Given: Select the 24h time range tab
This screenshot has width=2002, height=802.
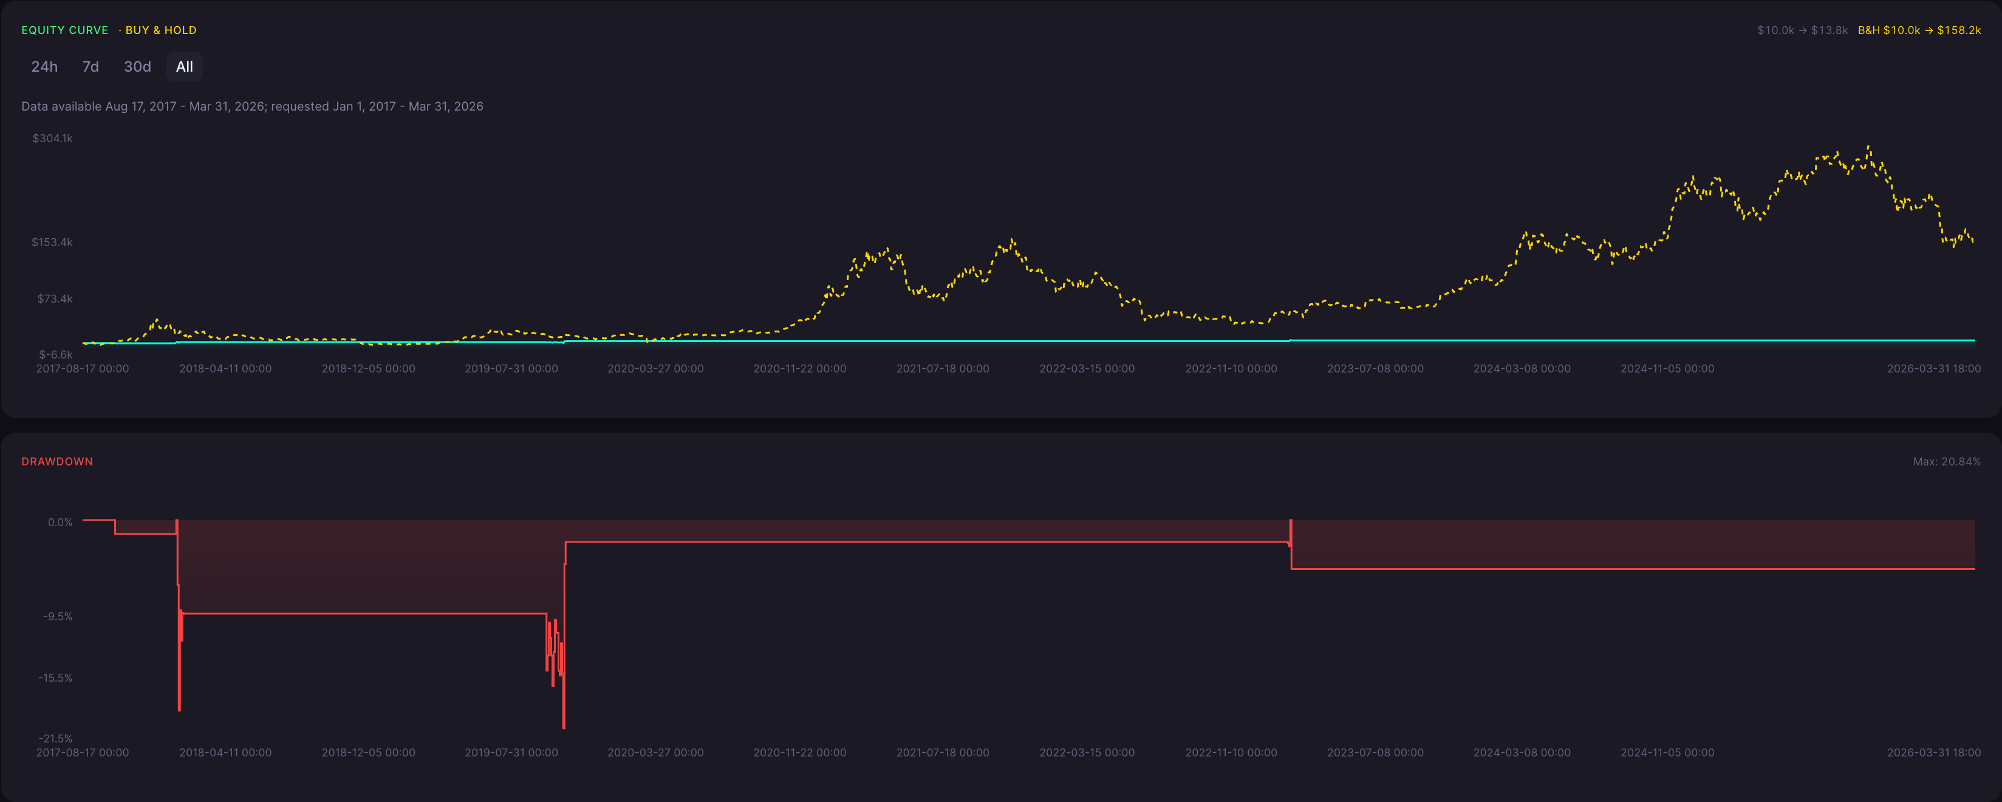Looking at the screenshot, I should point(44,67).
